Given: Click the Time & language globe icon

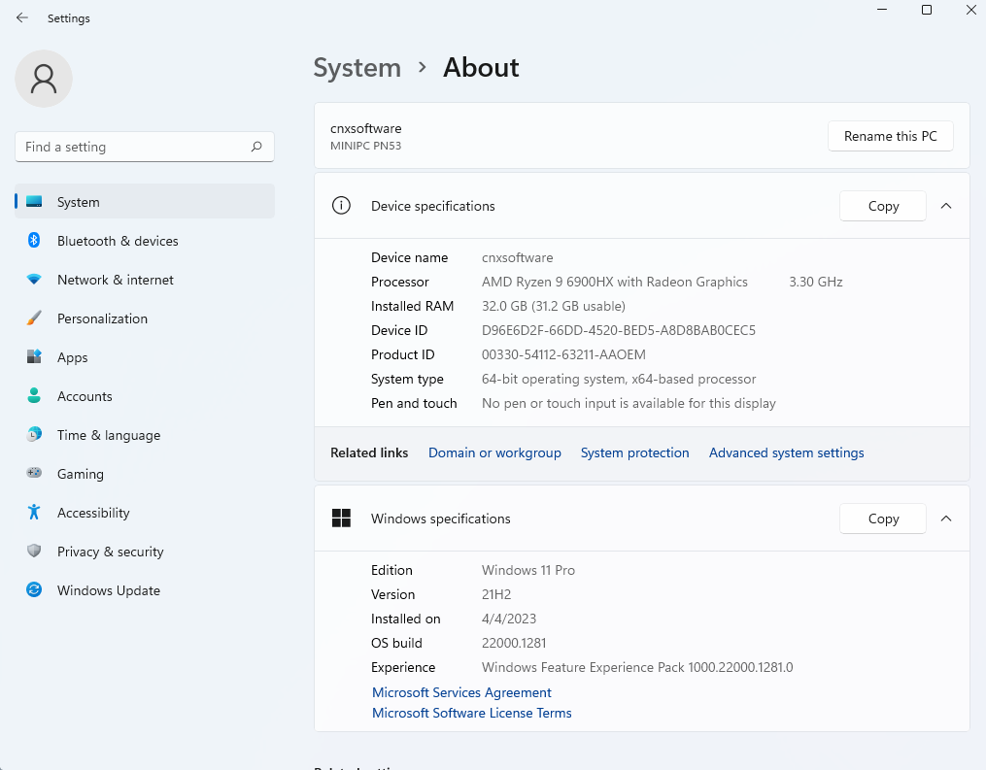Looking at the screenshot, I should click(x=34, y=434).
